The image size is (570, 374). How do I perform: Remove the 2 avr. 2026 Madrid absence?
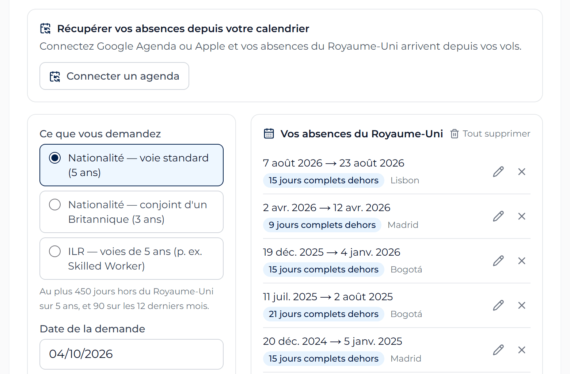click(x=522, y=216)
